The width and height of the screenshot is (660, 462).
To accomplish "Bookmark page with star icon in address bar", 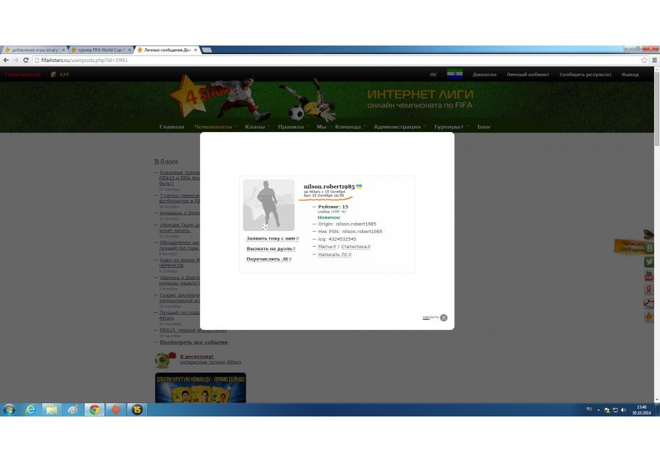I will tap(644, 60).
